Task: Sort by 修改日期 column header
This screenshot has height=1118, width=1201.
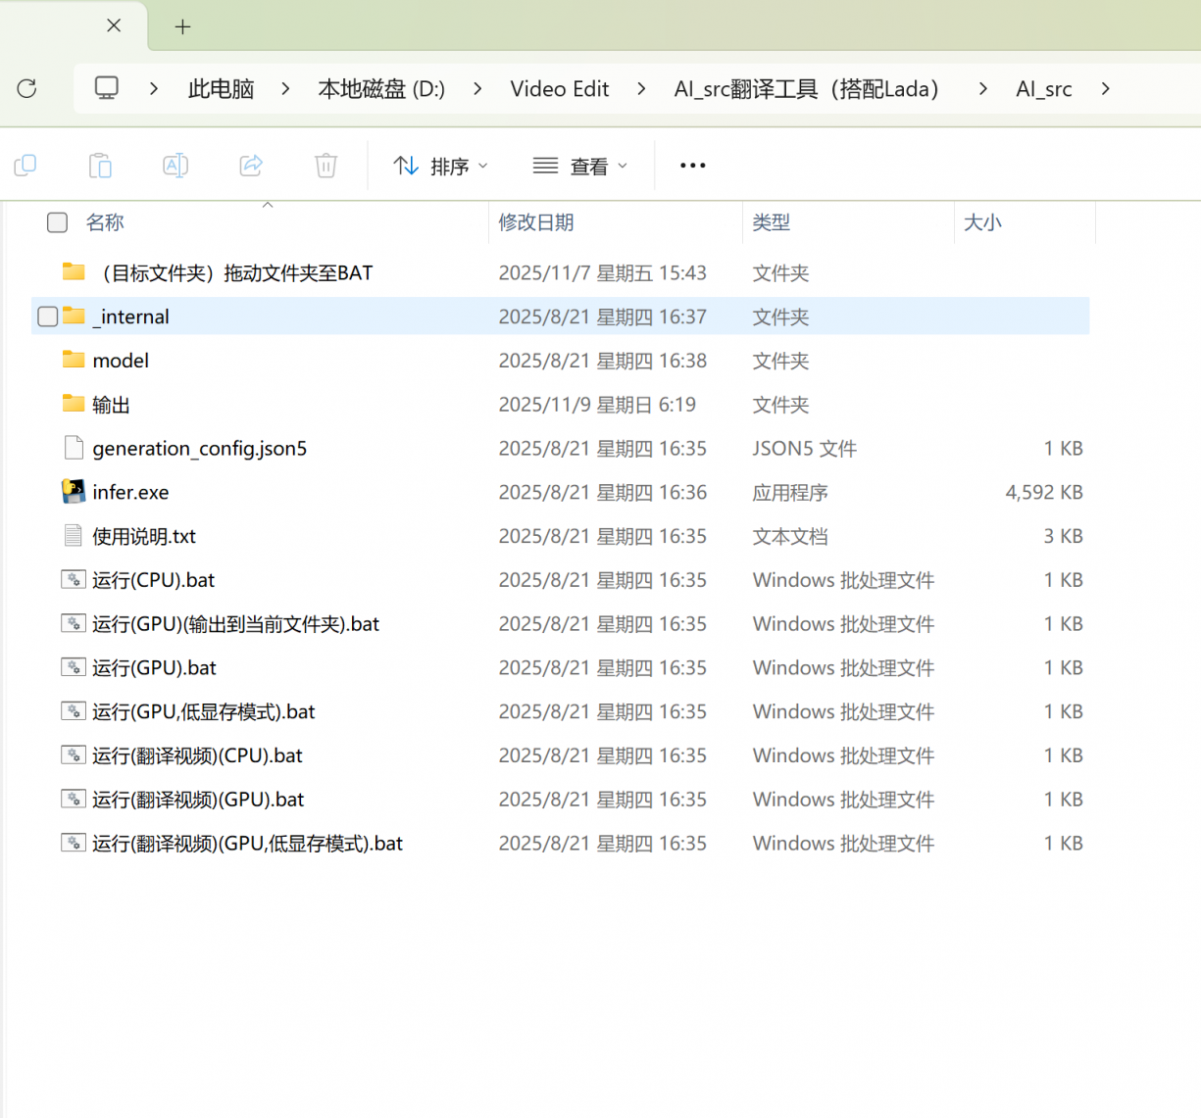Action: point(536,222)
